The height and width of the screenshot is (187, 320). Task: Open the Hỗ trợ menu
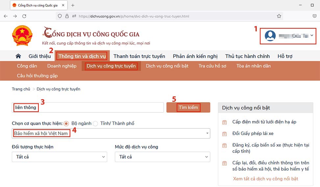[285, 56]
